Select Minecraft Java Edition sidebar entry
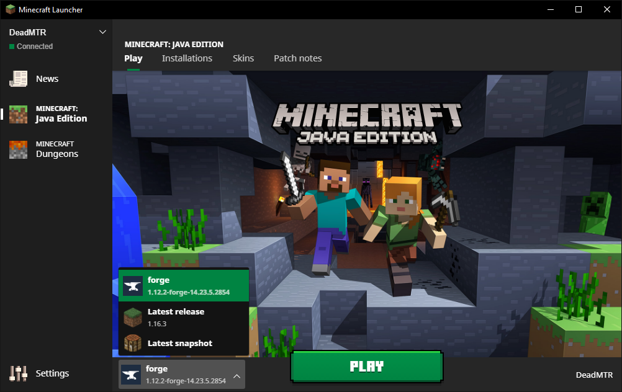Viewport: 622px width, 392px height. 56,114
